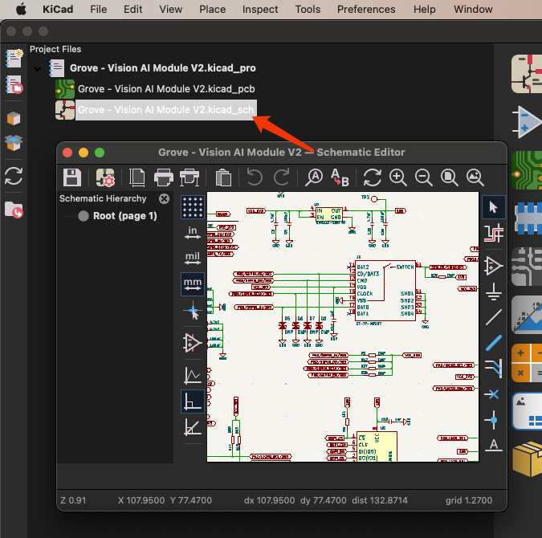Select the Add Power ground tool
Viewport: 542px width, 538px height.
click(x=494, y=291)
